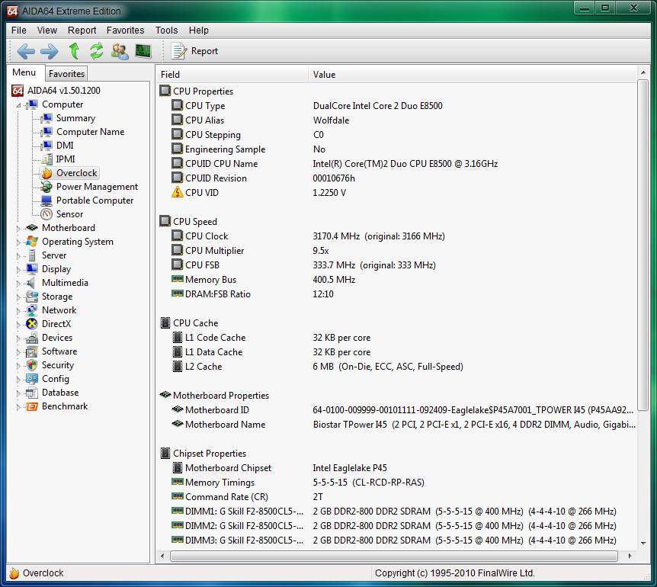Click the Storage drive icon
Image resolution: width=657 pixels, height=587 pixels.
(32, 297)
